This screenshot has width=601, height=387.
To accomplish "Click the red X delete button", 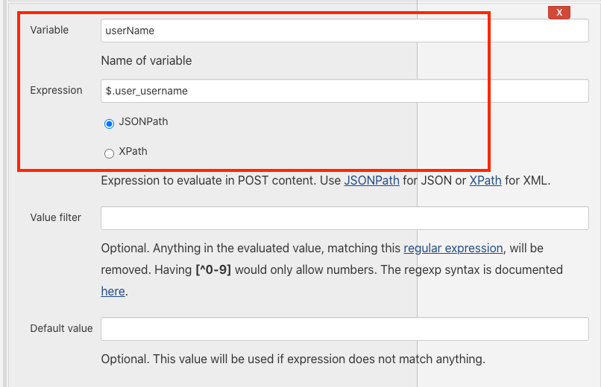I will [559, 12].
